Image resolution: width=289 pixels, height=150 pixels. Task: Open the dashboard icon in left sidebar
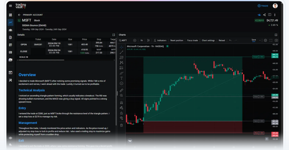pyautogui.click(x=10, y=15)
